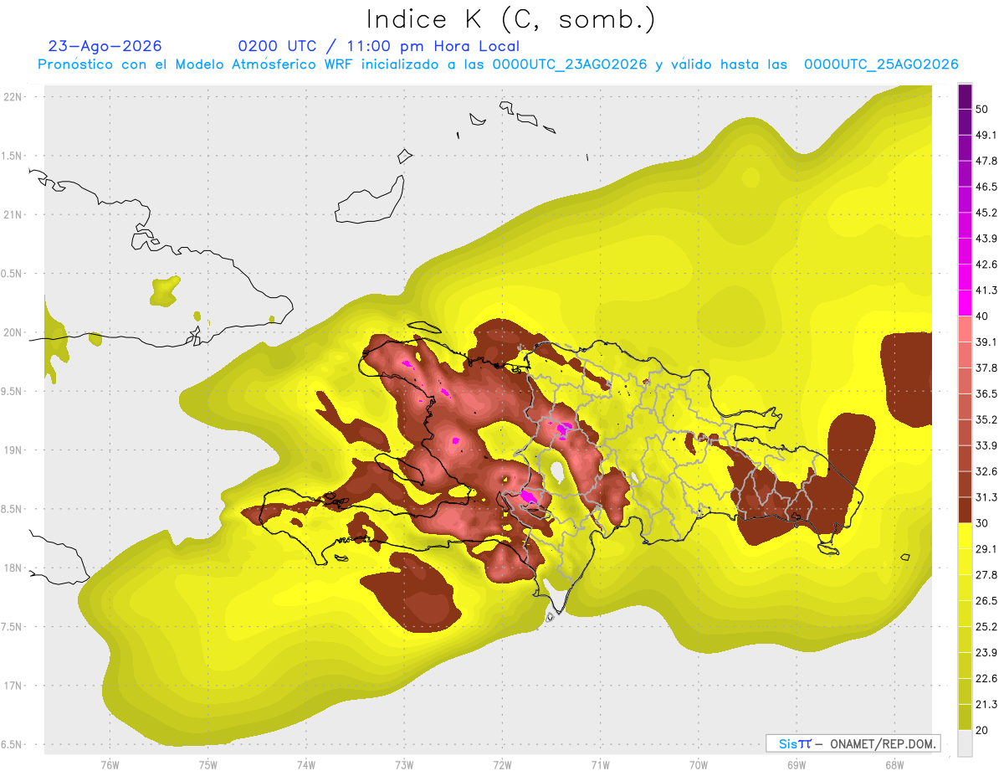Click the 'Indice K (C, somb.)' title
The width and height of the screenshot is (1004, 776).
pos(511,18)
